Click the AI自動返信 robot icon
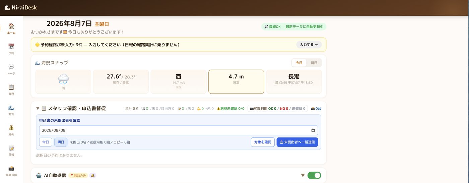Screen dimensions: 469x183 coord(39,175)
